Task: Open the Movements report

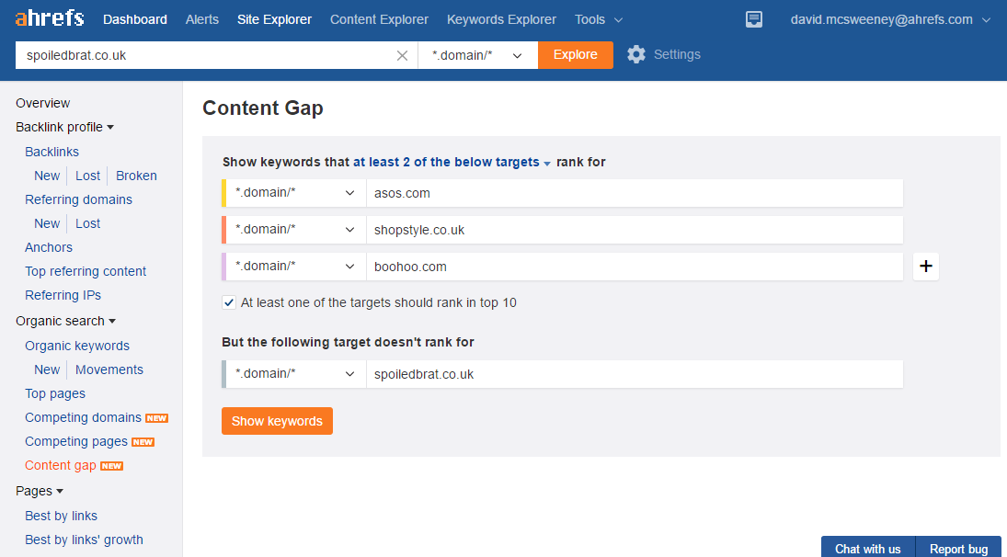Action: click(109, 369)
